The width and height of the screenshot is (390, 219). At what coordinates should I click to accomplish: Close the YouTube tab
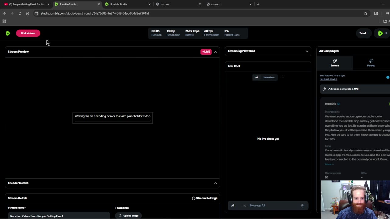48,4
